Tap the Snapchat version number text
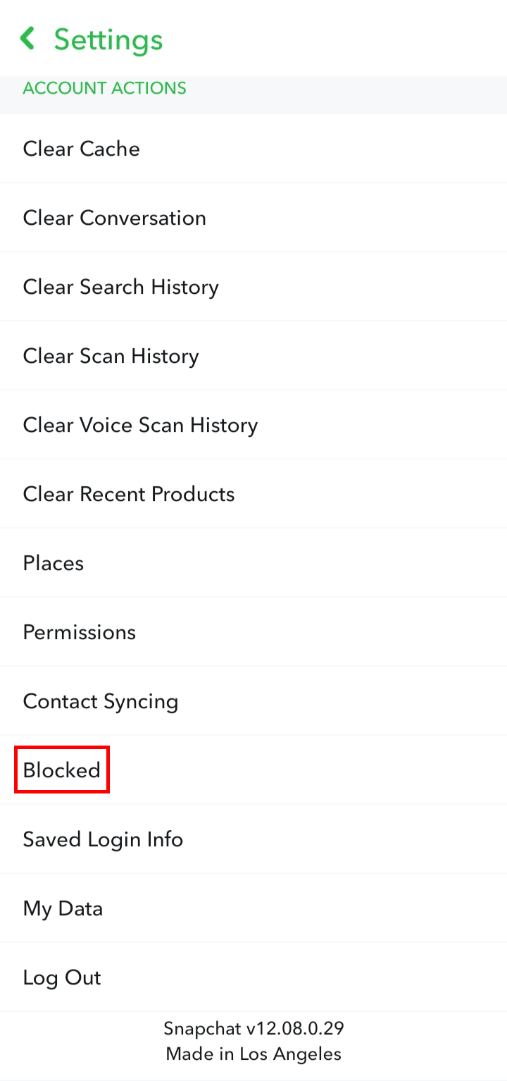The height and width of the screenshot is (1081, 507). coord(254,1028)
